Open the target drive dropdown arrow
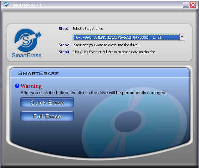 (x=182, y=37)
